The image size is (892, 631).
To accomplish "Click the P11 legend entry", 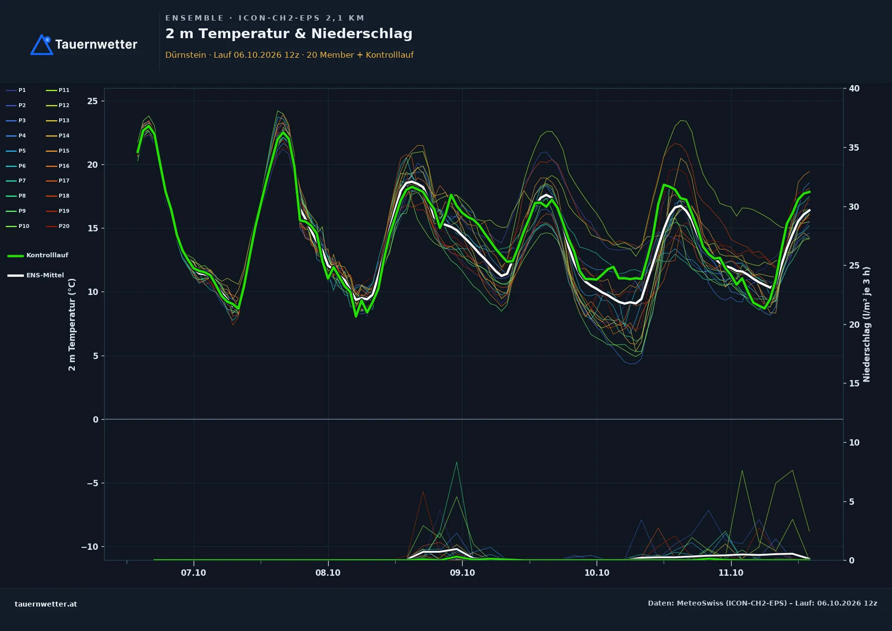I will tap(58, 90).
